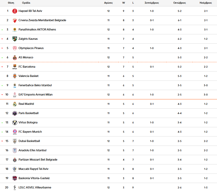Image resolution: width=217 pixels, height=191 pixels.
Task: Click the Real Madrid crest icon
Action: pyautogui.click(x=15, y=104)
